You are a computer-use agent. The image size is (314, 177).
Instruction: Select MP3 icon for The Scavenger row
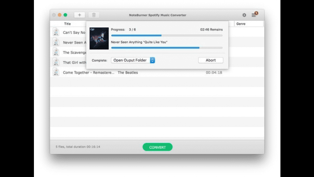[56, 52]
